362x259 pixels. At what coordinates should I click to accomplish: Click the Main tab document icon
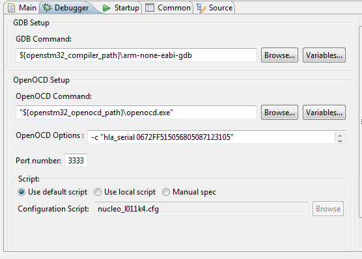pos(11,8)
